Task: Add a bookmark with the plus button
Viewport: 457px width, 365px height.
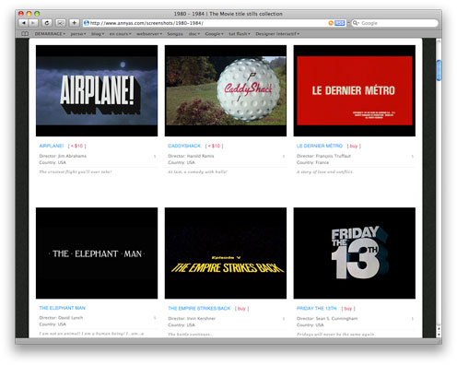Action: [74, 23]
